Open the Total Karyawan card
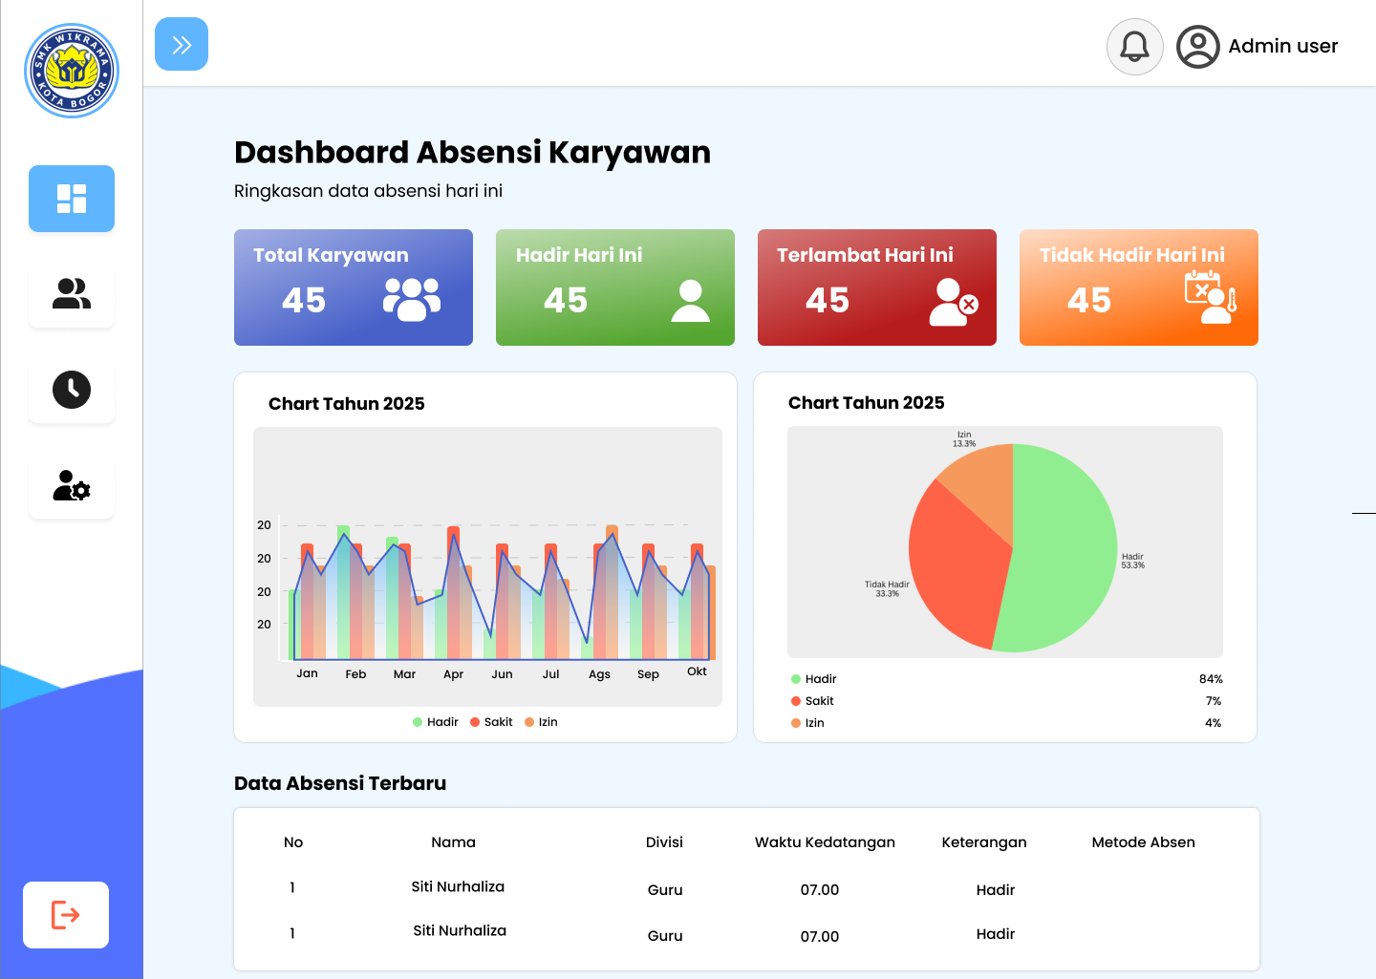The height and width of the screenshot is (979, 1376). (x=354, y=287)
